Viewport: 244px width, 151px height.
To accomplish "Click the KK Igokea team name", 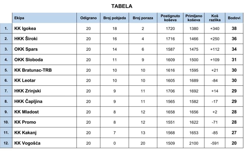I will click(x=25, y=28).
